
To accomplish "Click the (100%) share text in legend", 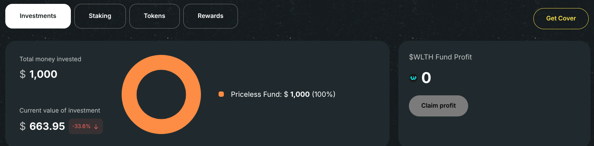I will [324, 94].
